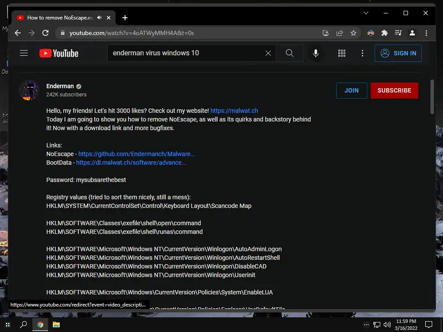Close the NoEscape YouTube tab
The image size is (443, 332).
coord(109,18)
